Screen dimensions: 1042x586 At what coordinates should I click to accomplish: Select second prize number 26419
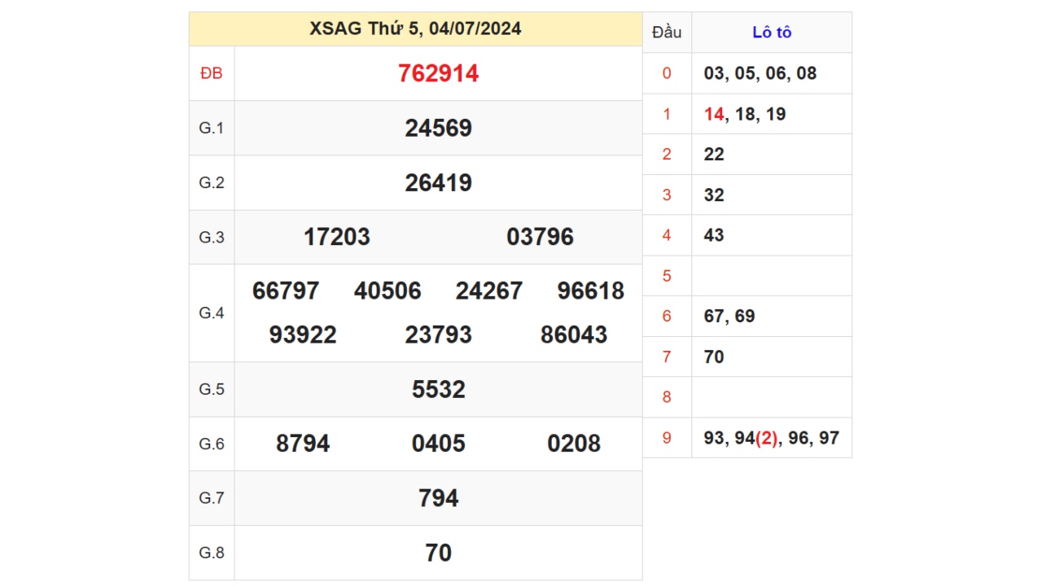438,182
